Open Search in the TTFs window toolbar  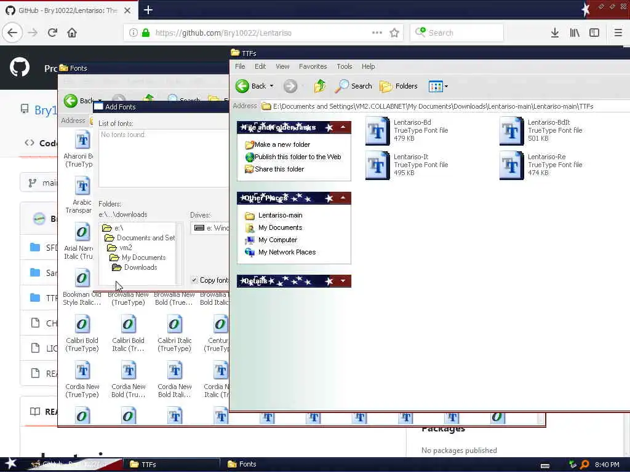[x=354, y=86]
